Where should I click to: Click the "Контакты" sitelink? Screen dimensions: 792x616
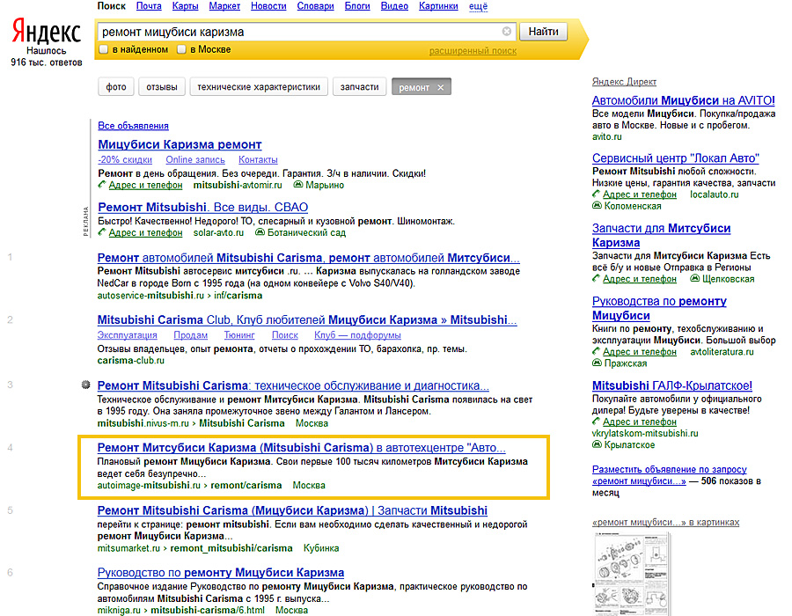(x=258, y=159)
